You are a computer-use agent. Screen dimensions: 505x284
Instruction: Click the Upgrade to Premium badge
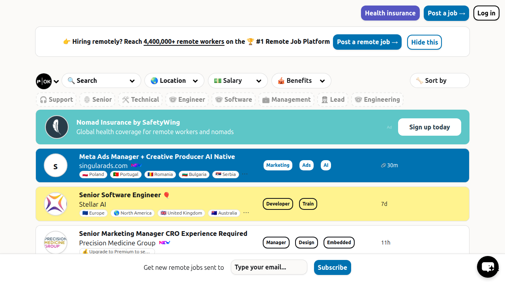117,251
